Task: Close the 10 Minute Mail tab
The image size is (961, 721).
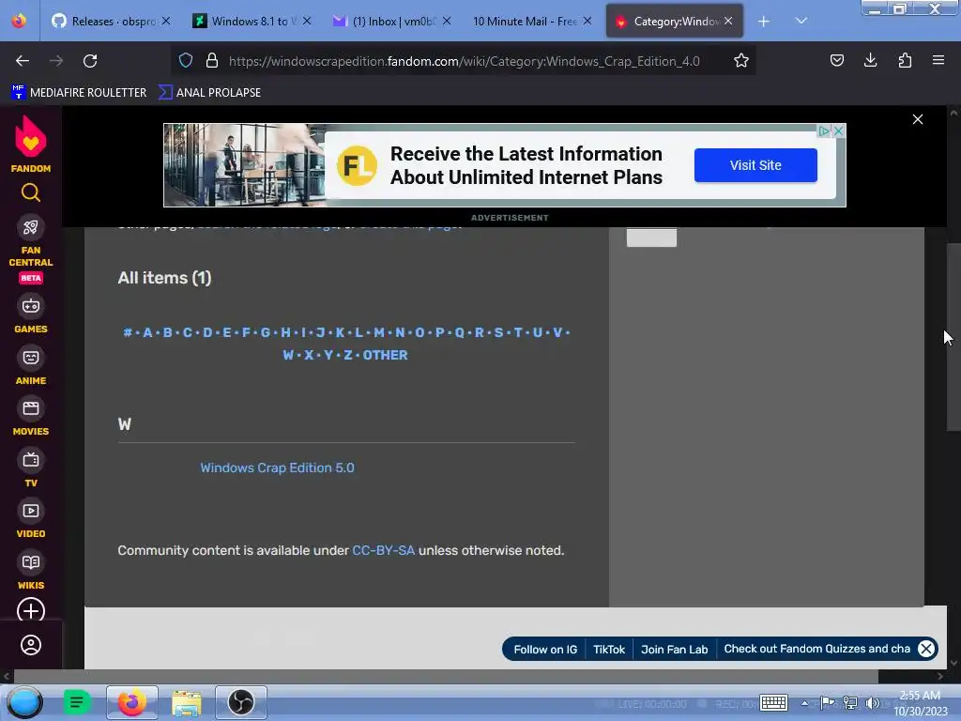Action: [587, 22]
